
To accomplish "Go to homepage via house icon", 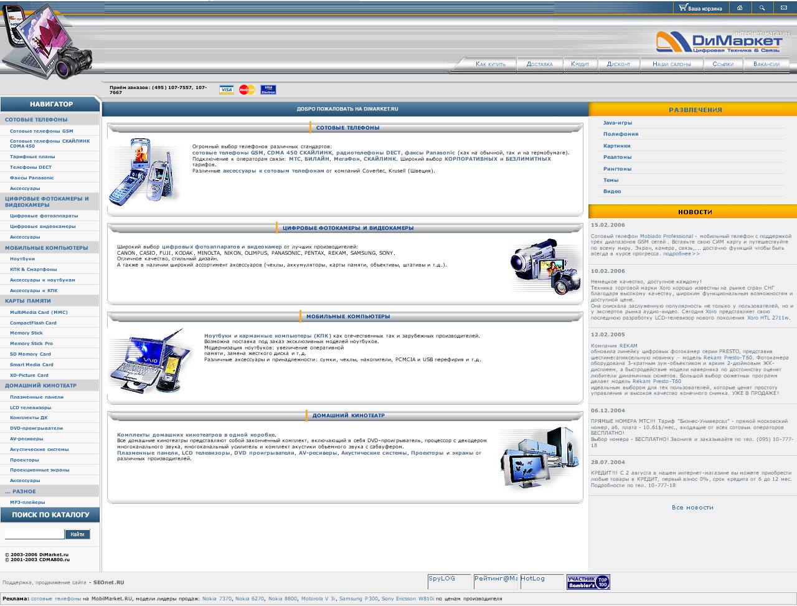I will 740,8.
